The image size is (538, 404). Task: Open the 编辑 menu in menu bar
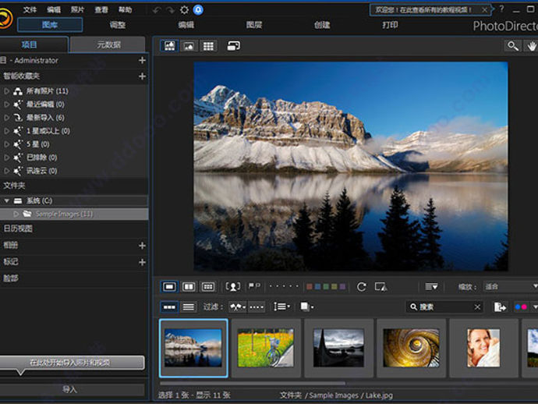(x=54, y=9)
